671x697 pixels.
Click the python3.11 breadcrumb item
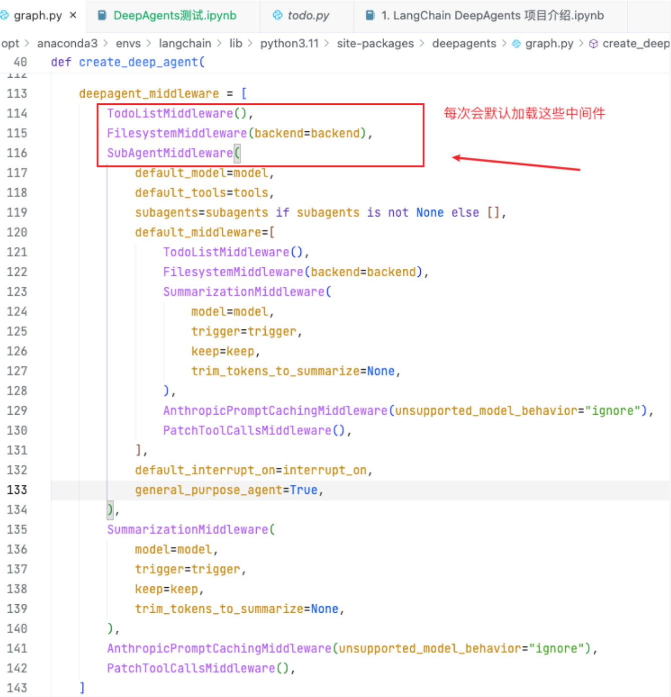tap(289, 44)
